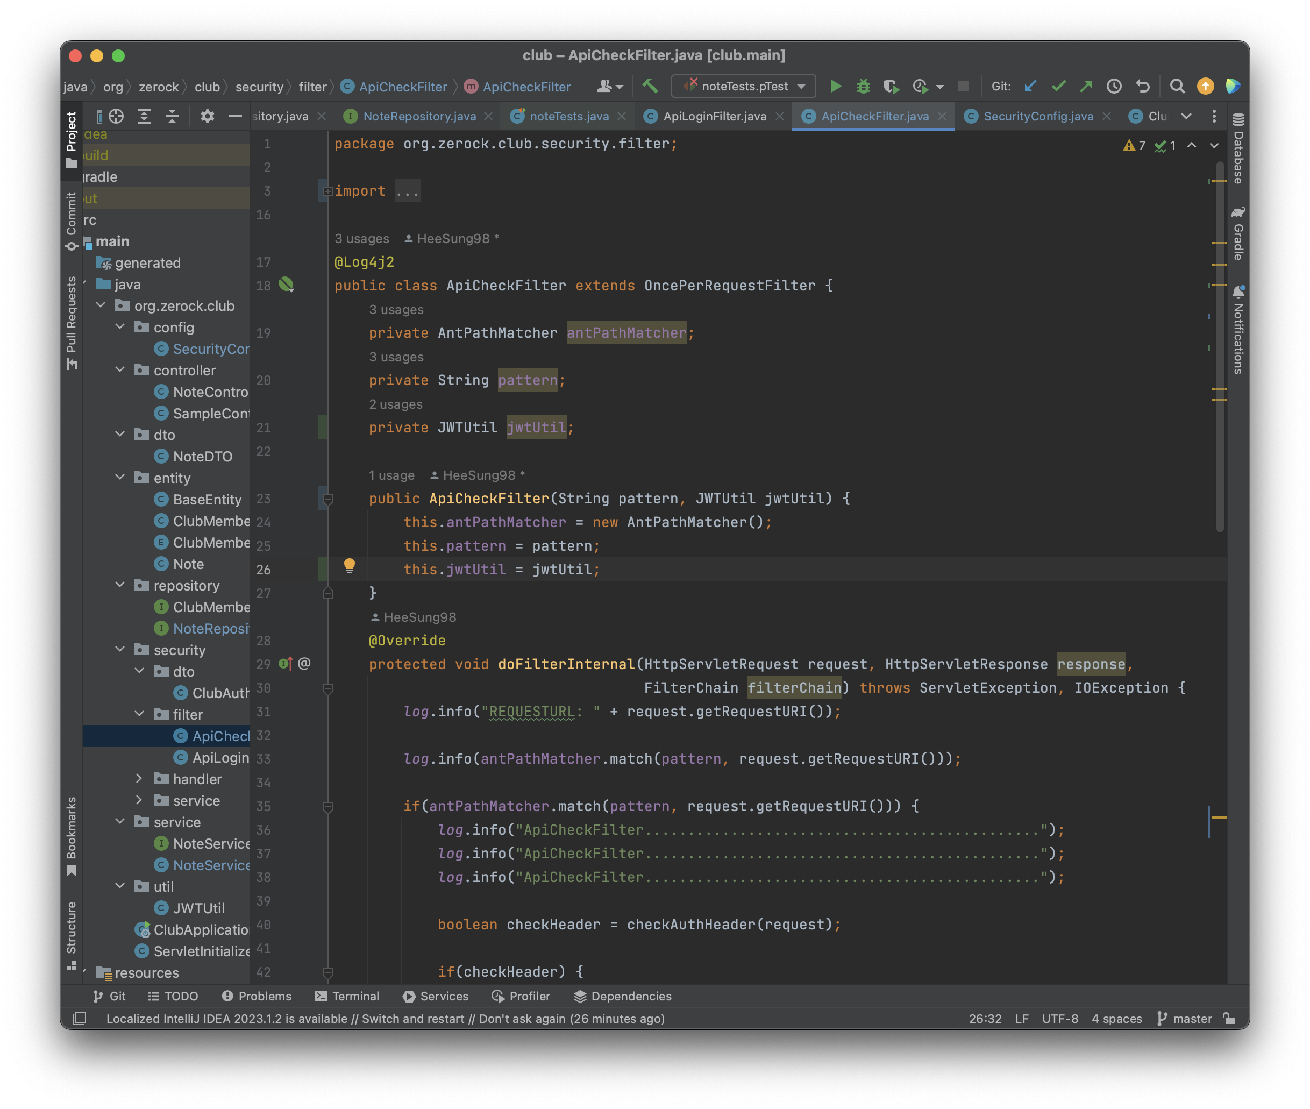The width and height of the screenshot is (1310, 1109).
Task: Toggle the Database tool window
Action: tap(1238, 148)
